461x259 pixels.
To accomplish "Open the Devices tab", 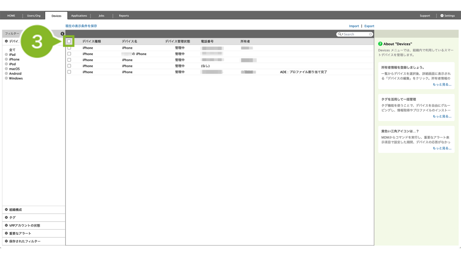I will point(56,16).
